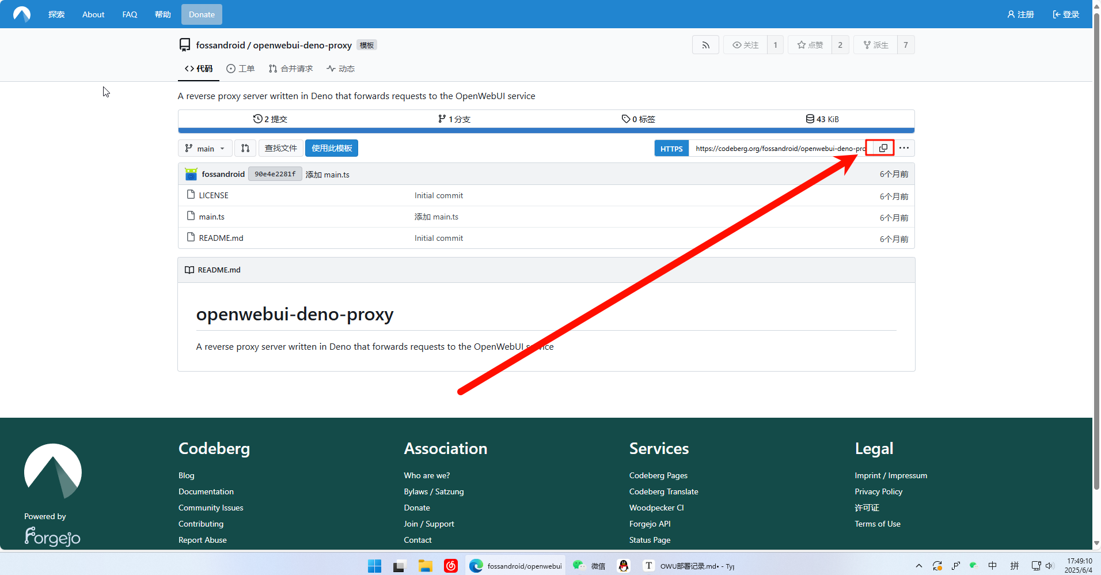Screen dimensions: 1101x575
Task: Open File Explorer from taskbar
Action: [426, 566]
